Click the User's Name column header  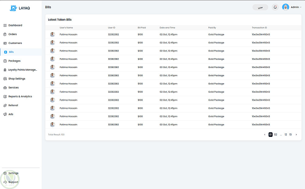(66, 28)
